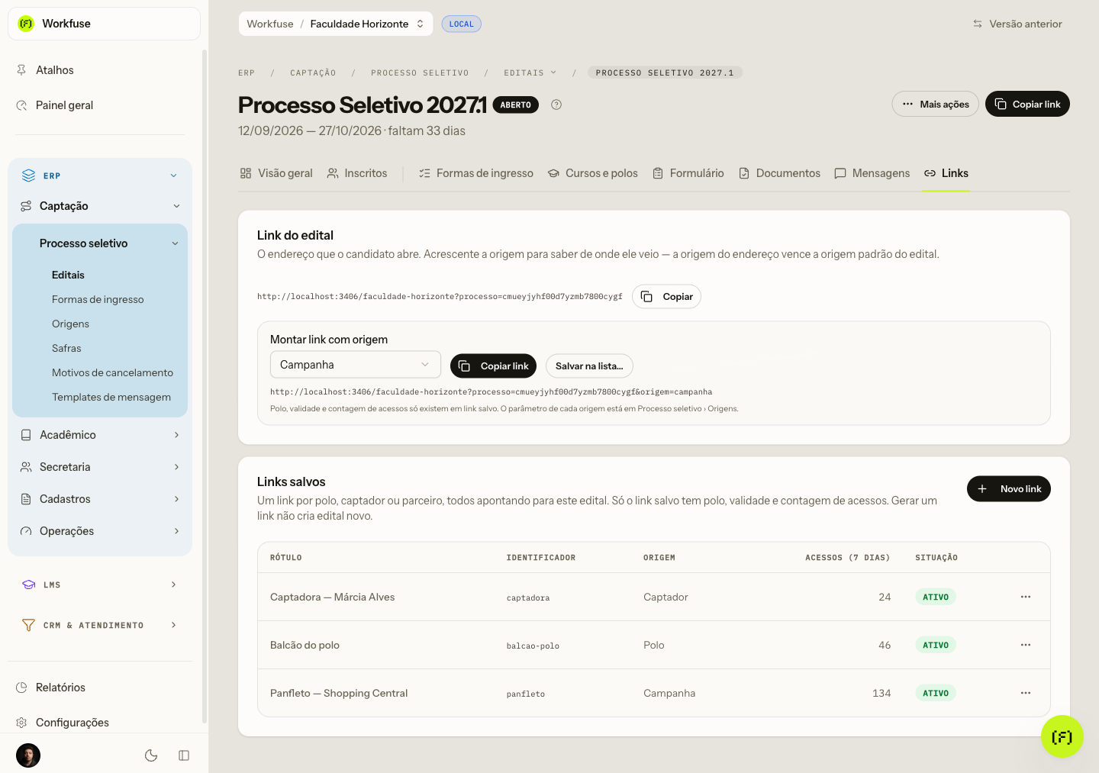Click the Workfuse logo header
The width and height of the screenshot is (1099, 773).
click(104, 24)
